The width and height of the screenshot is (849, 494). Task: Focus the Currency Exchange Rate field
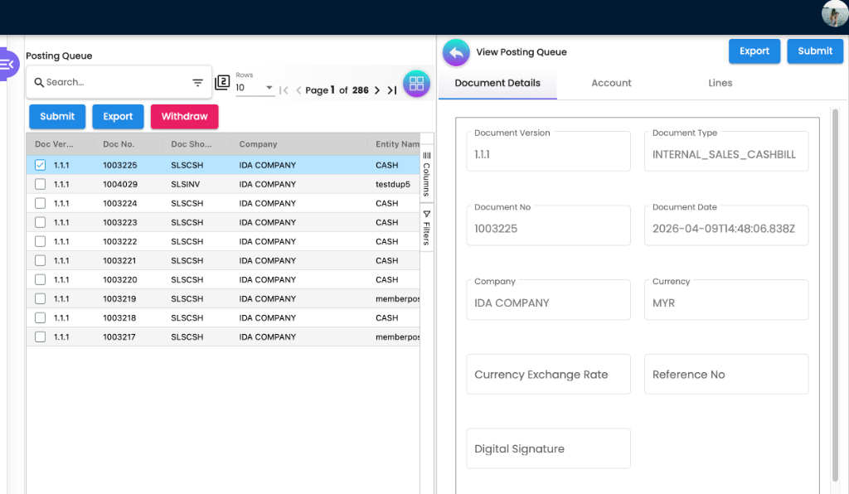[x=548, y=374]
